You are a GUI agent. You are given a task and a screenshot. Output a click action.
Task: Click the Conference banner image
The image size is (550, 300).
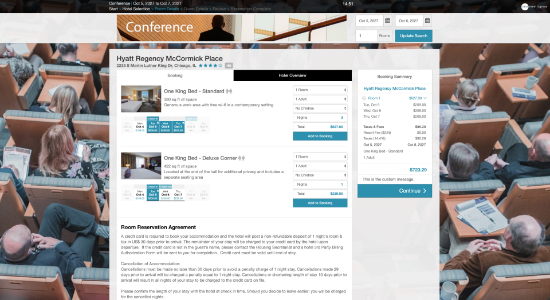[x=231, y=27]
